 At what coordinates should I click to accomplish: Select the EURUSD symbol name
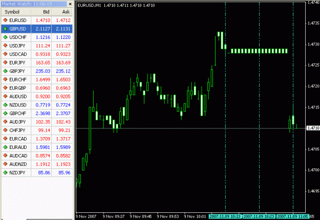click(18, 20)
